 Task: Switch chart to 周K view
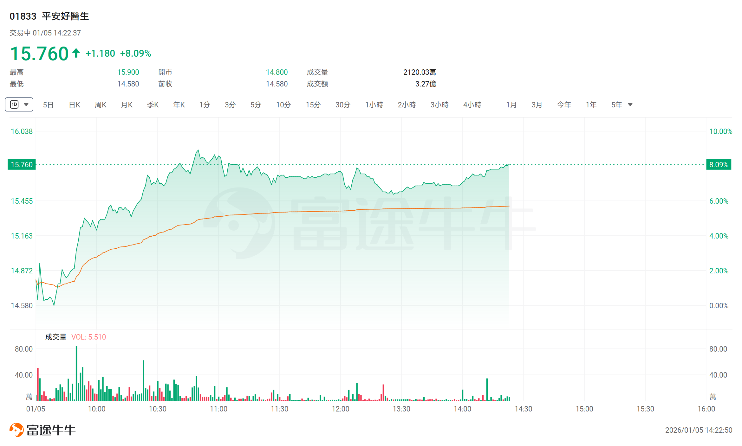tap(101, 105)
